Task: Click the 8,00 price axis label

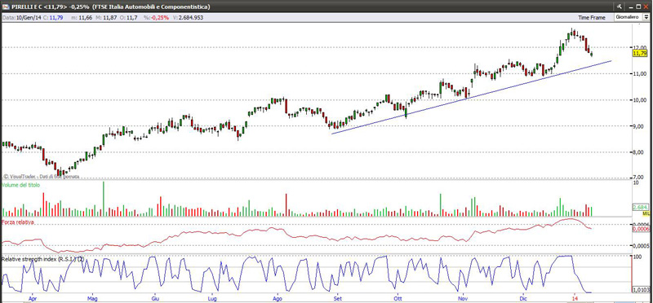Action: pyautogui.click(x=639, y=152)
